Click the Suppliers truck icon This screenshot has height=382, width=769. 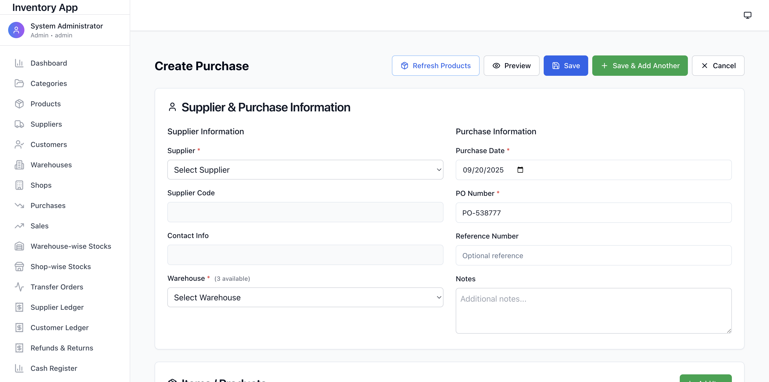click(x=19, y=124)
